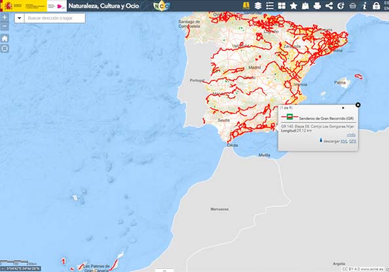This screenshot has width=389, height=272.
Task: Click the information i icon
Action: (364, 6)
